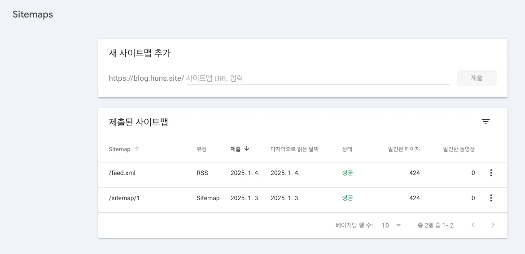The height and width of the screenshot is (254, 525).
Task: Click the 제출 column descending sort arrow
Action: 247,149
